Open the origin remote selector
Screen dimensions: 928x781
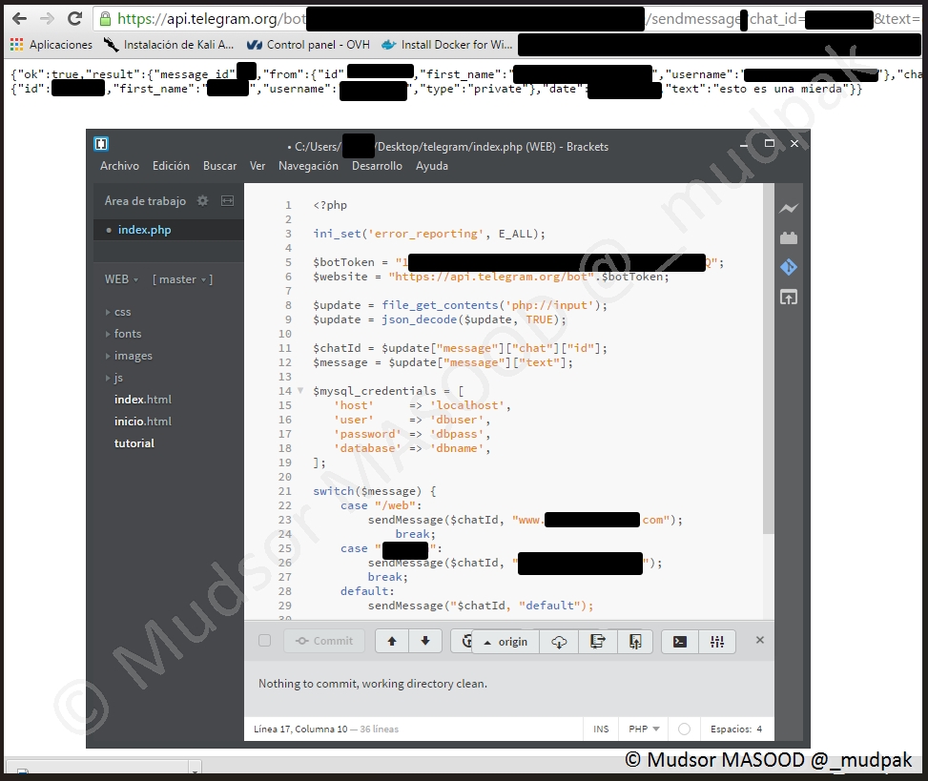(x=505, y=642)
